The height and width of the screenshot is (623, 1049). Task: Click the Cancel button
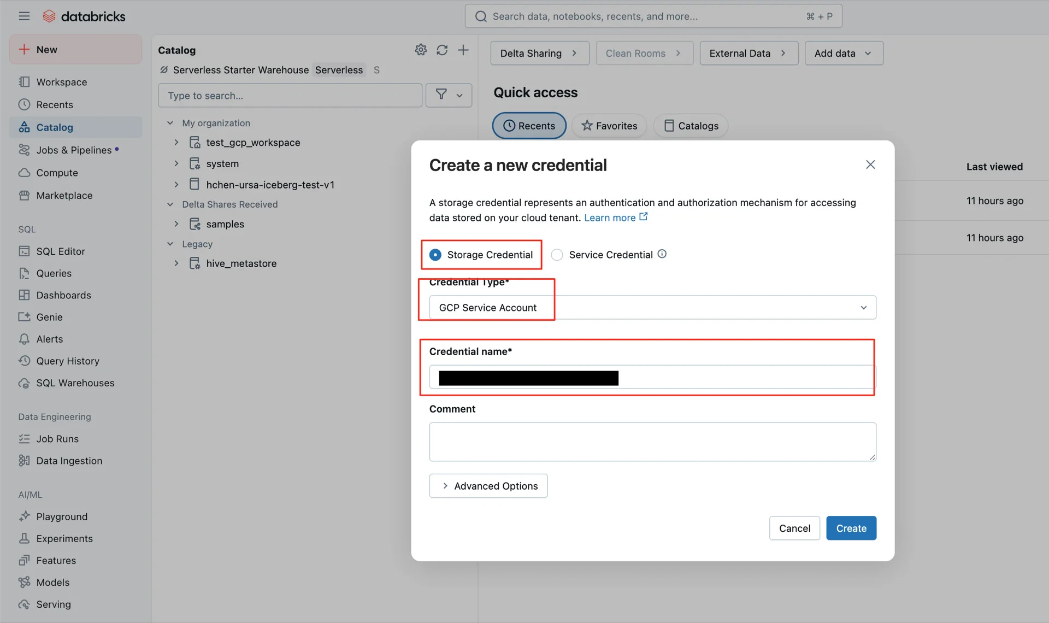coord(794,528)
